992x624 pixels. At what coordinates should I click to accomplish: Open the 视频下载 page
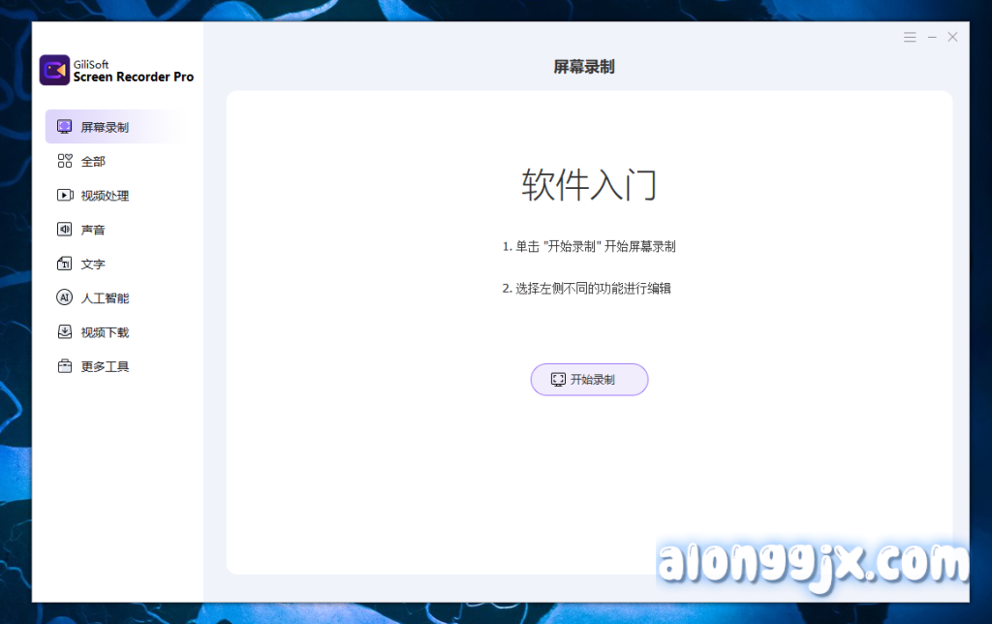105,332
